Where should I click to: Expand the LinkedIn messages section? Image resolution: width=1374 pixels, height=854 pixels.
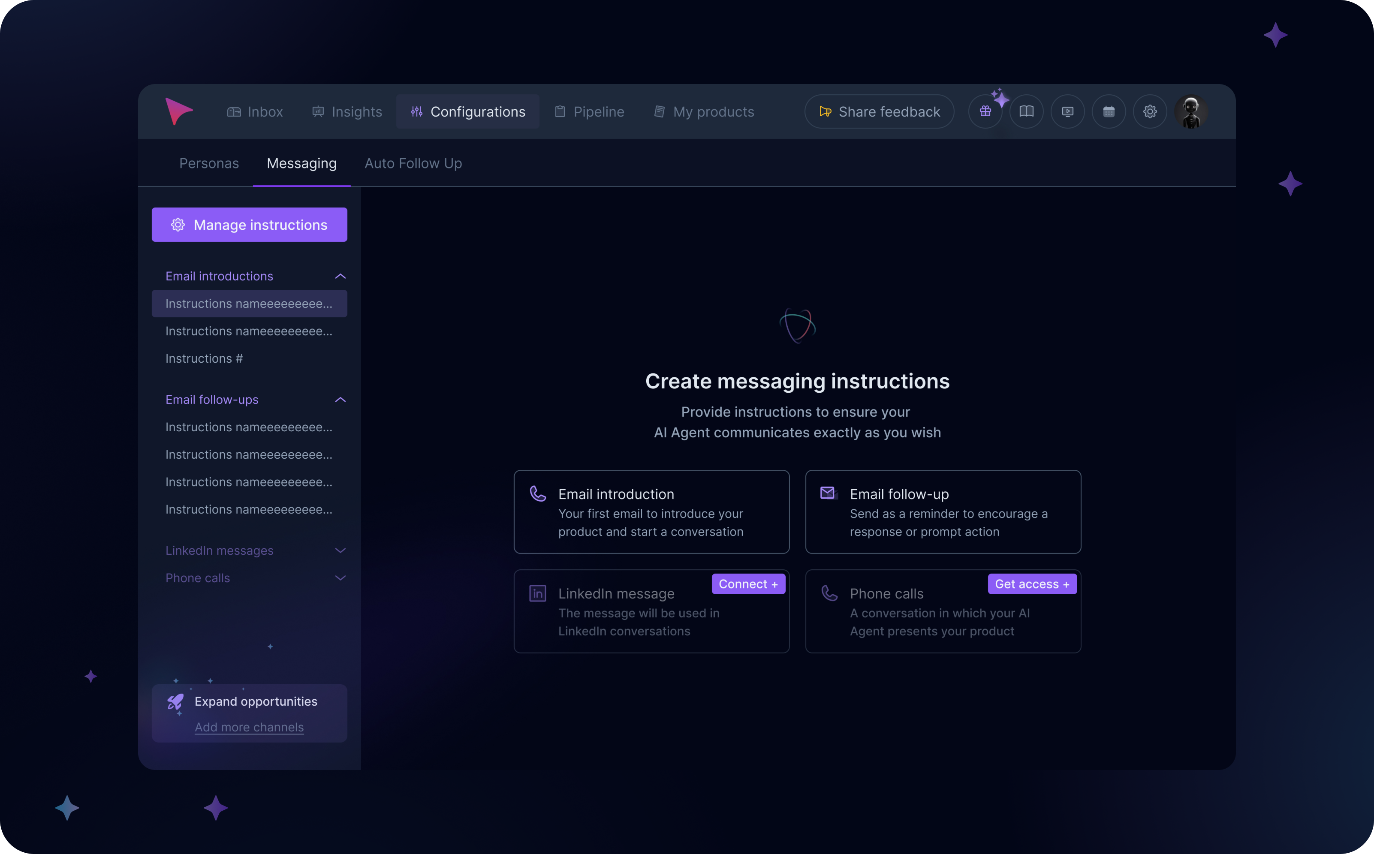(x=340, y=550)
